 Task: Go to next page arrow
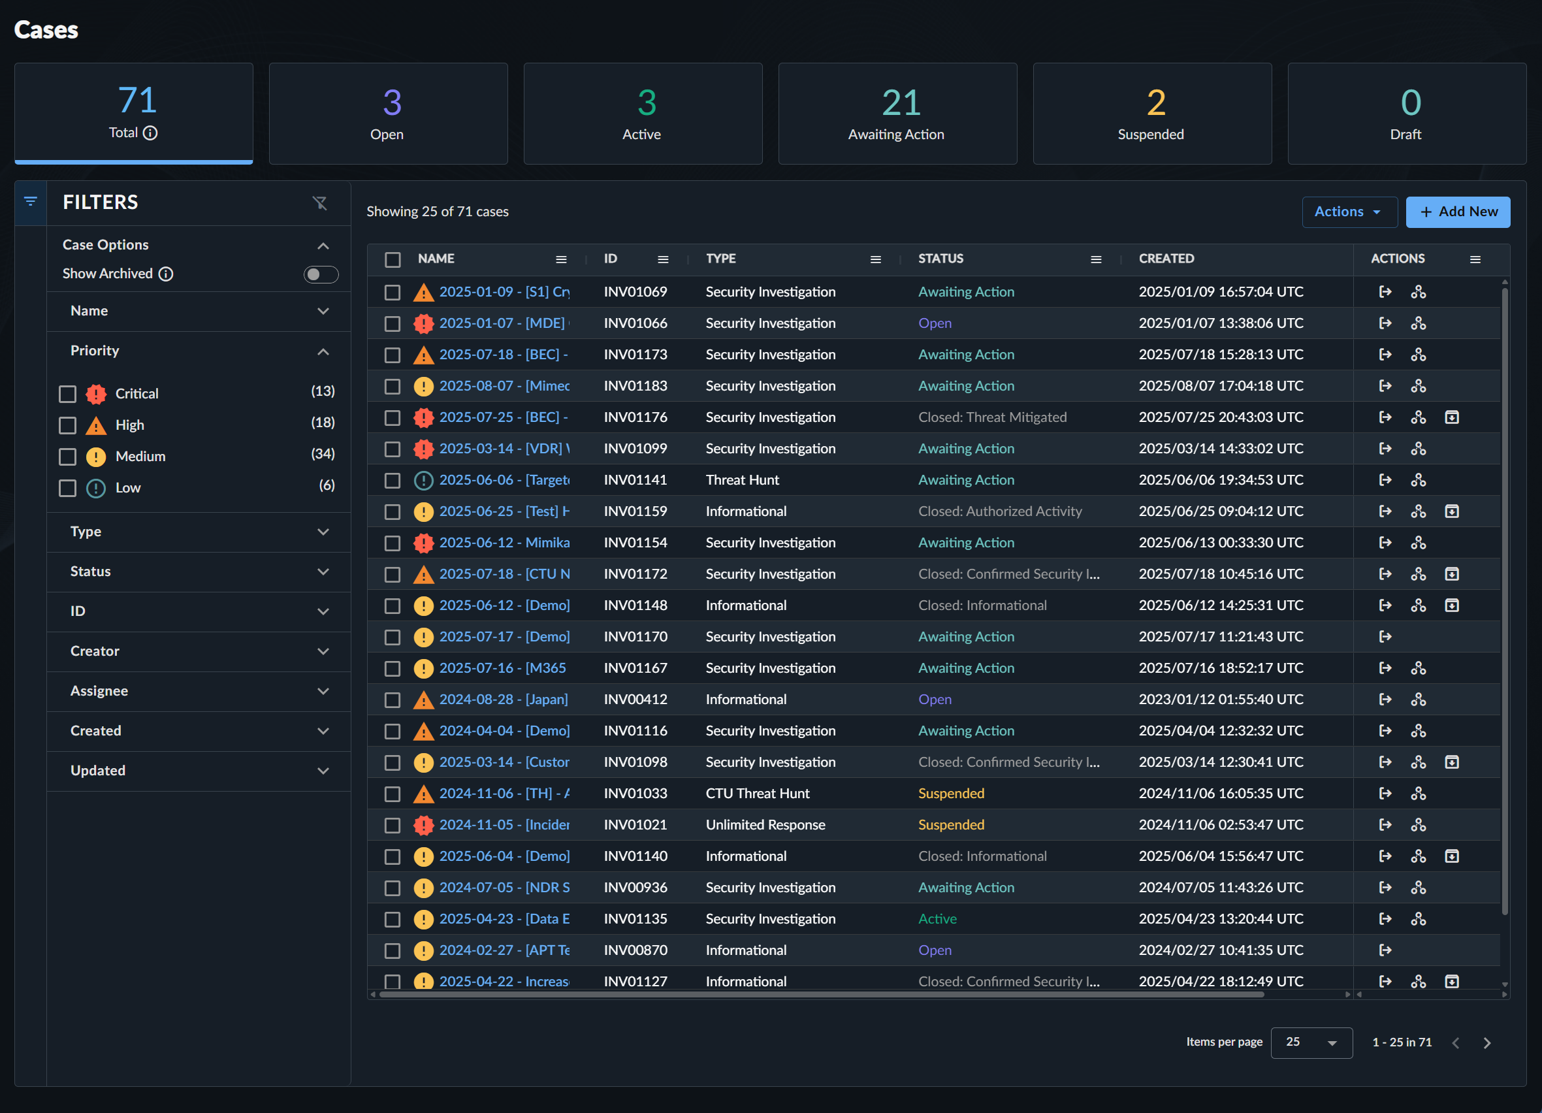(x=1487, y=1042)
